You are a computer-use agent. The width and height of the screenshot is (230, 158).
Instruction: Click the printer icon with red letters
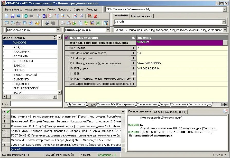coord(50,16)
